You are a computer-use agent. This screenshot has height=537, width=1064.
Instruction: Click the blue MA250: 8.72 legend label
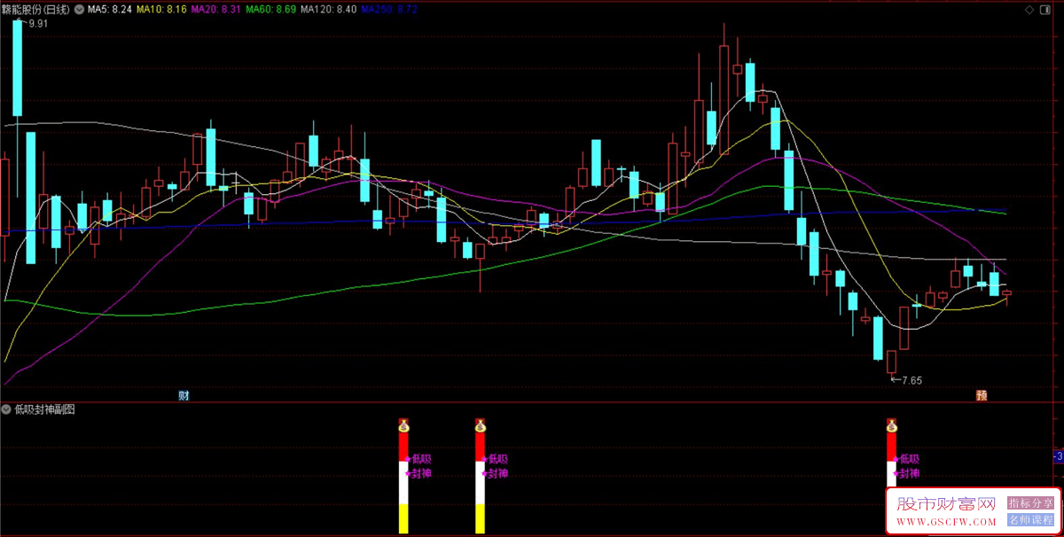point(389,9)
